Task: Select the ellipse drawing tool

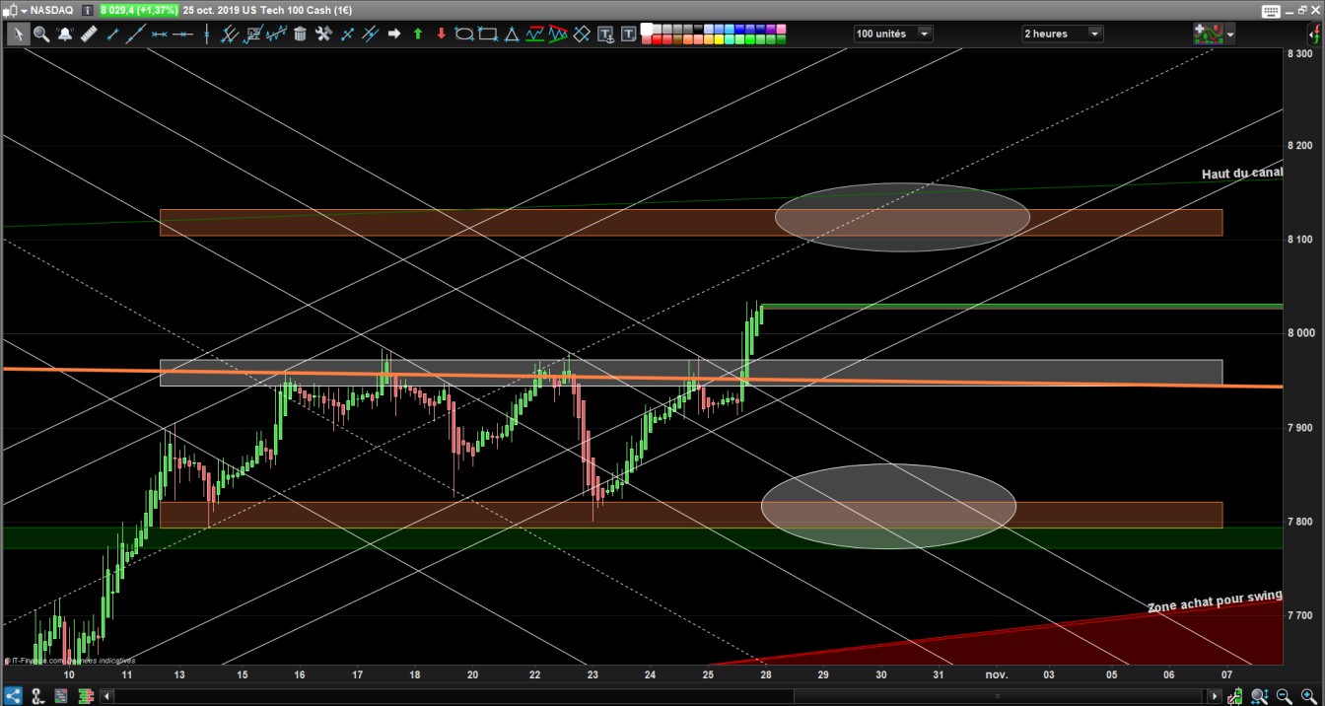Action: pyautogui.click(x=464, y=34)
